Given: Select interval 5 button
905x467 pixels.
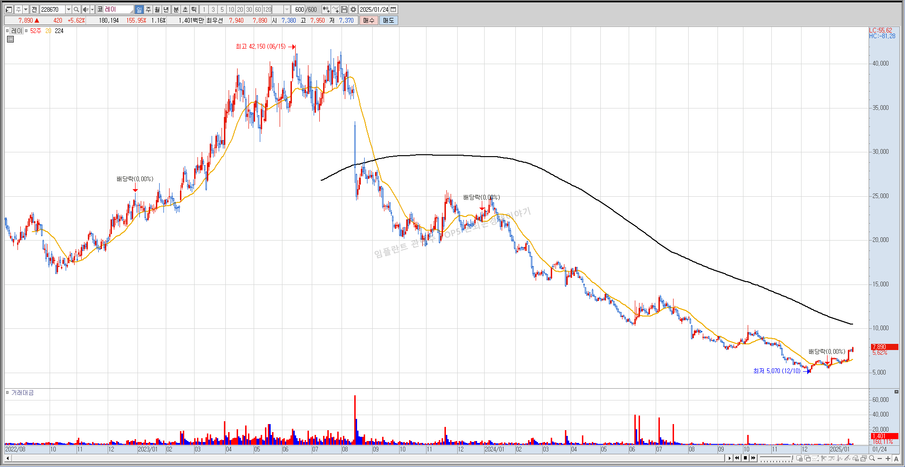Looking at the screenshot, I should click(x=222, y=9).
